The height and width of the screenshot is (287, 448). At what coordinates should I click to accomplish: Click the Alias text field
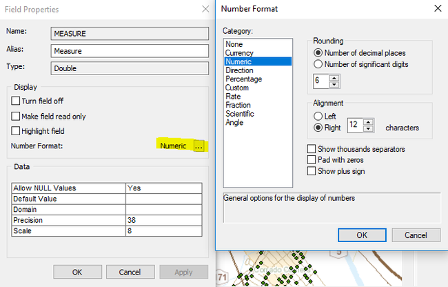point(129,50)
